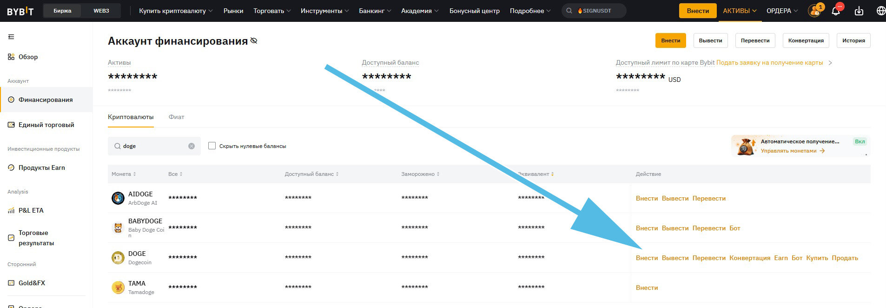The image size is (886, 308).
Task: Open Единый торговый account
Action: [46, 125]
